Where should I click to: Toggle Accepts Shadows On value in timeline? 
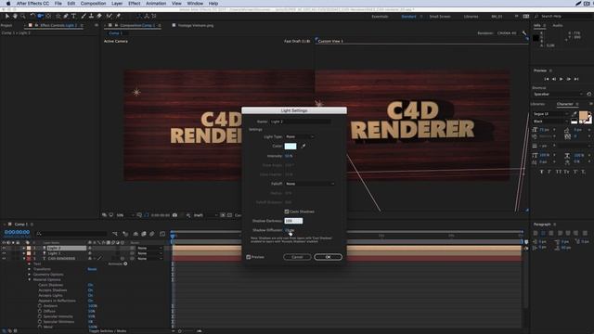(91, 290)
